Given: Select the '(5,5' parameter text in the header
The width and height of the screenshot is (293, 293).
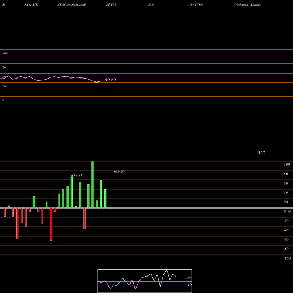Looking at the screenshot, I should tap(151, 5).
